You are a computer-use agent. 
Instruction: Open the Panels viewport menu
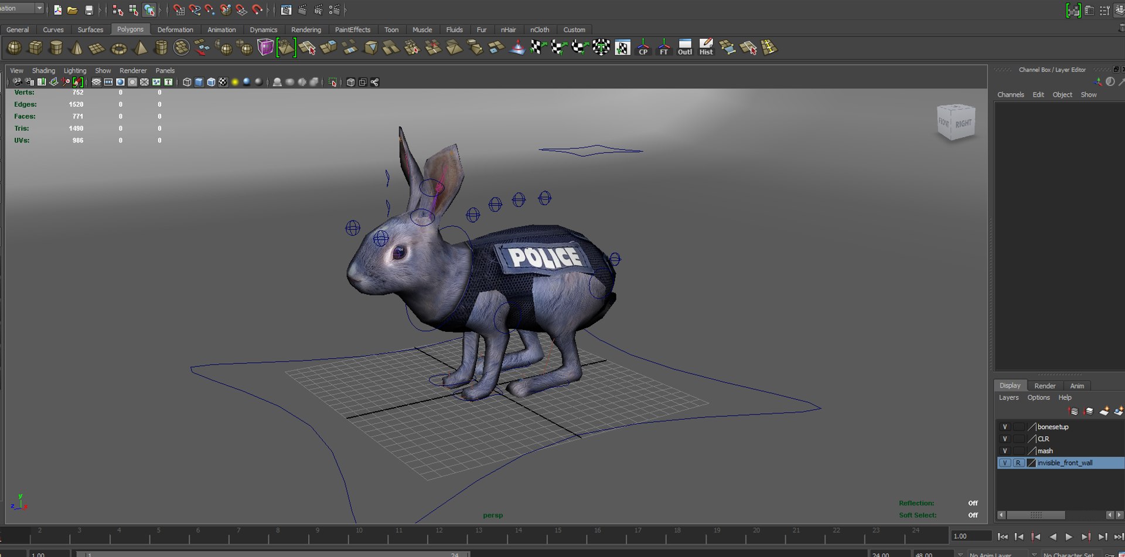[165, 70]
